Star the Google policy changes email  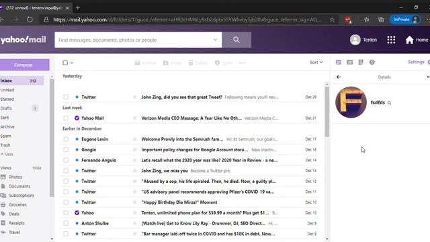(134, 149)
